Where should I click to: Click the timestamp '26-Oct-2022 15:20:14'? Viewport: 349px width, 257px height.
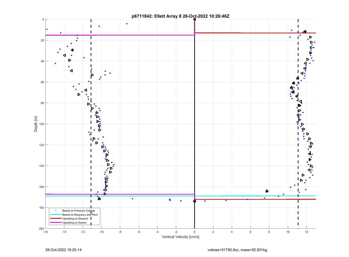click(x=63, y=250)
